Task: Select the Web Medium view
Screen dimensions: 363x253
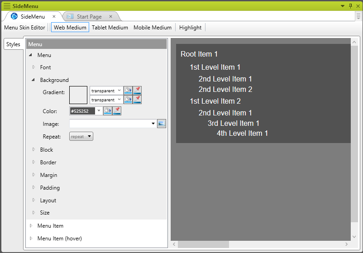Action: click(70, 27)
